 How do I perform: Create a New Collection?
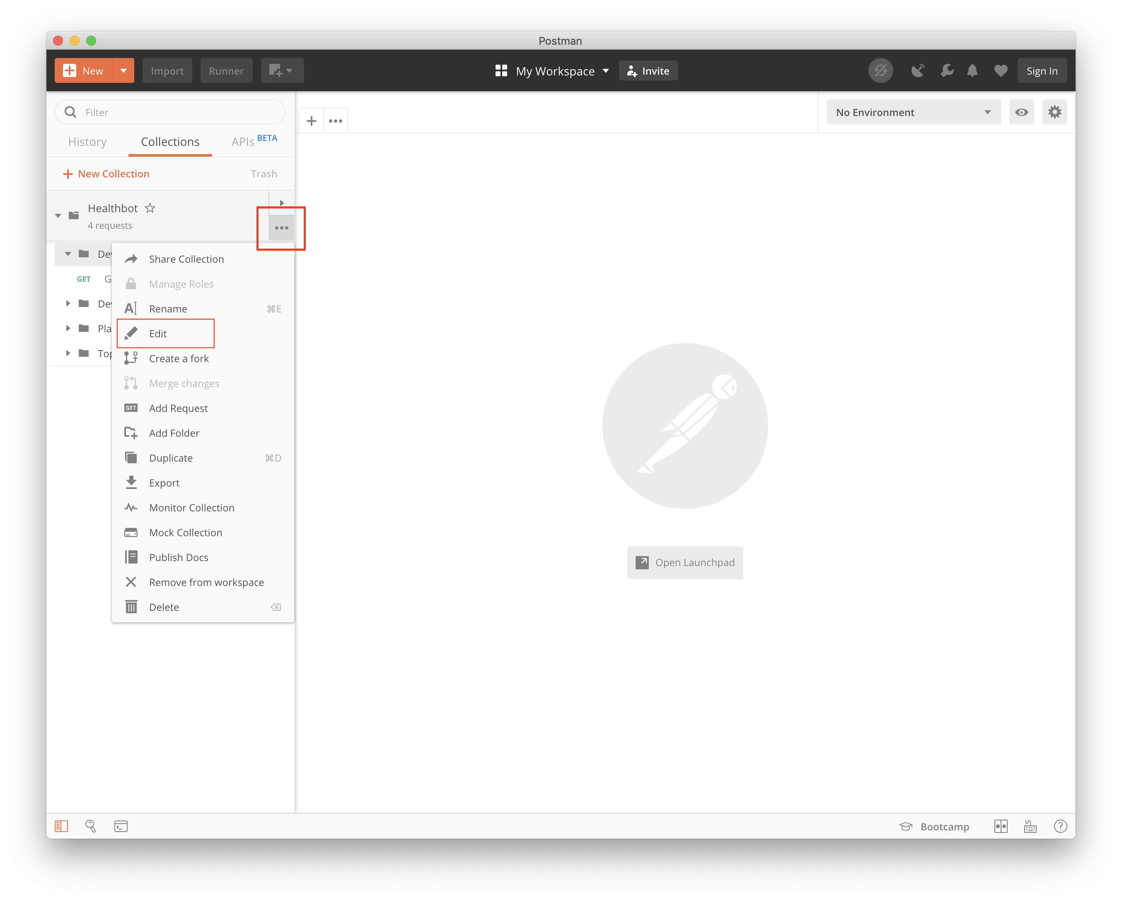coord(106,174)
